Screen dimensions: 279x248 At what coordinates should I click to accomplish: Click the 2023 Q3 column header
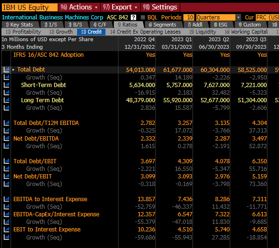click(256, 39)
